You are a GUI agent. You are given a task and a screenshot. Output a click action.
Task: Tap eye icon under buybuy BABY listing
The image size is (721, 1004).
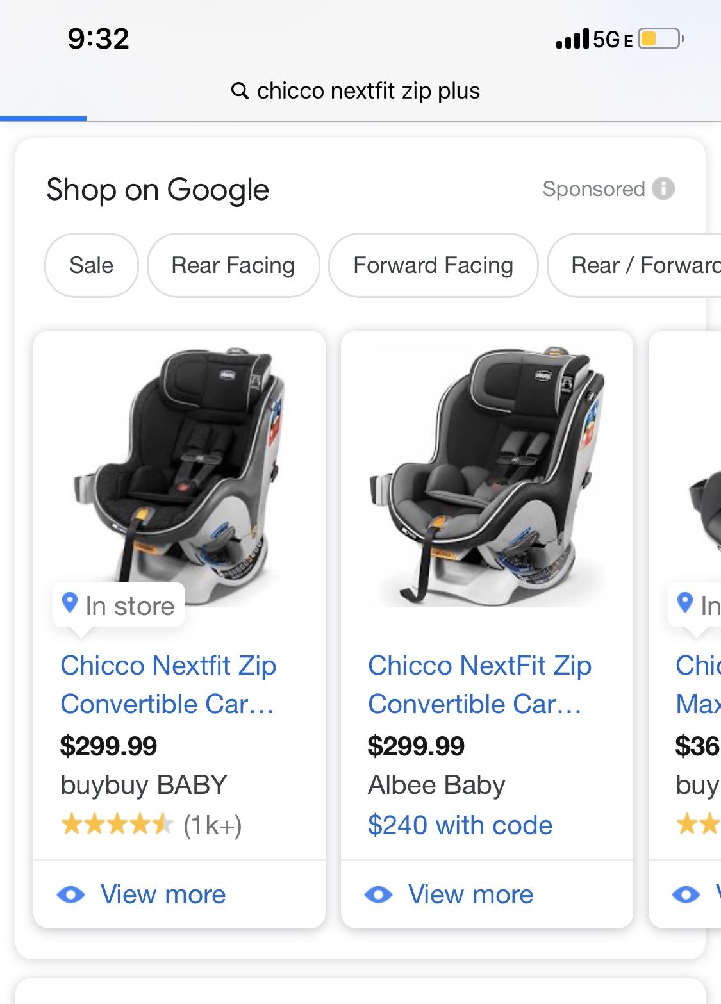click(70, 894)
